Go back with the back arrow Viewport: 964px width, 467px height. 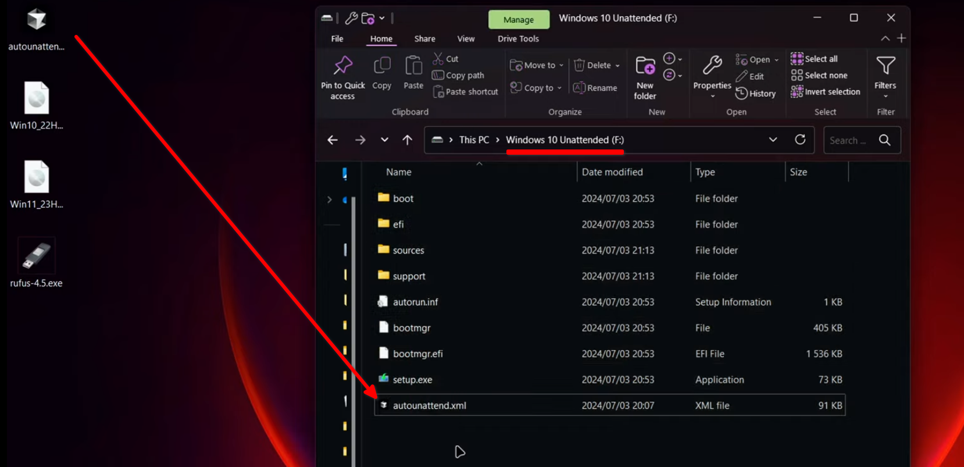point(333,140)
